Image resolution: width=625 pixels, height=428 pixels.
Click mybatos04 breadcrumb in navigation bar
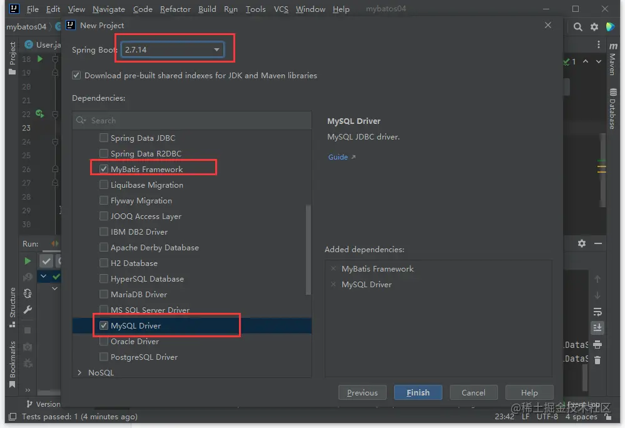point(26,27)
